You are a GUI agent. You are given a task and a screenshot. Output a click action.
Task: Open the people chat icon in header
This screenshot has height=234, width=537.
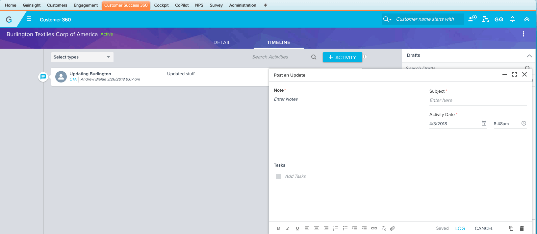coord(485,19)
